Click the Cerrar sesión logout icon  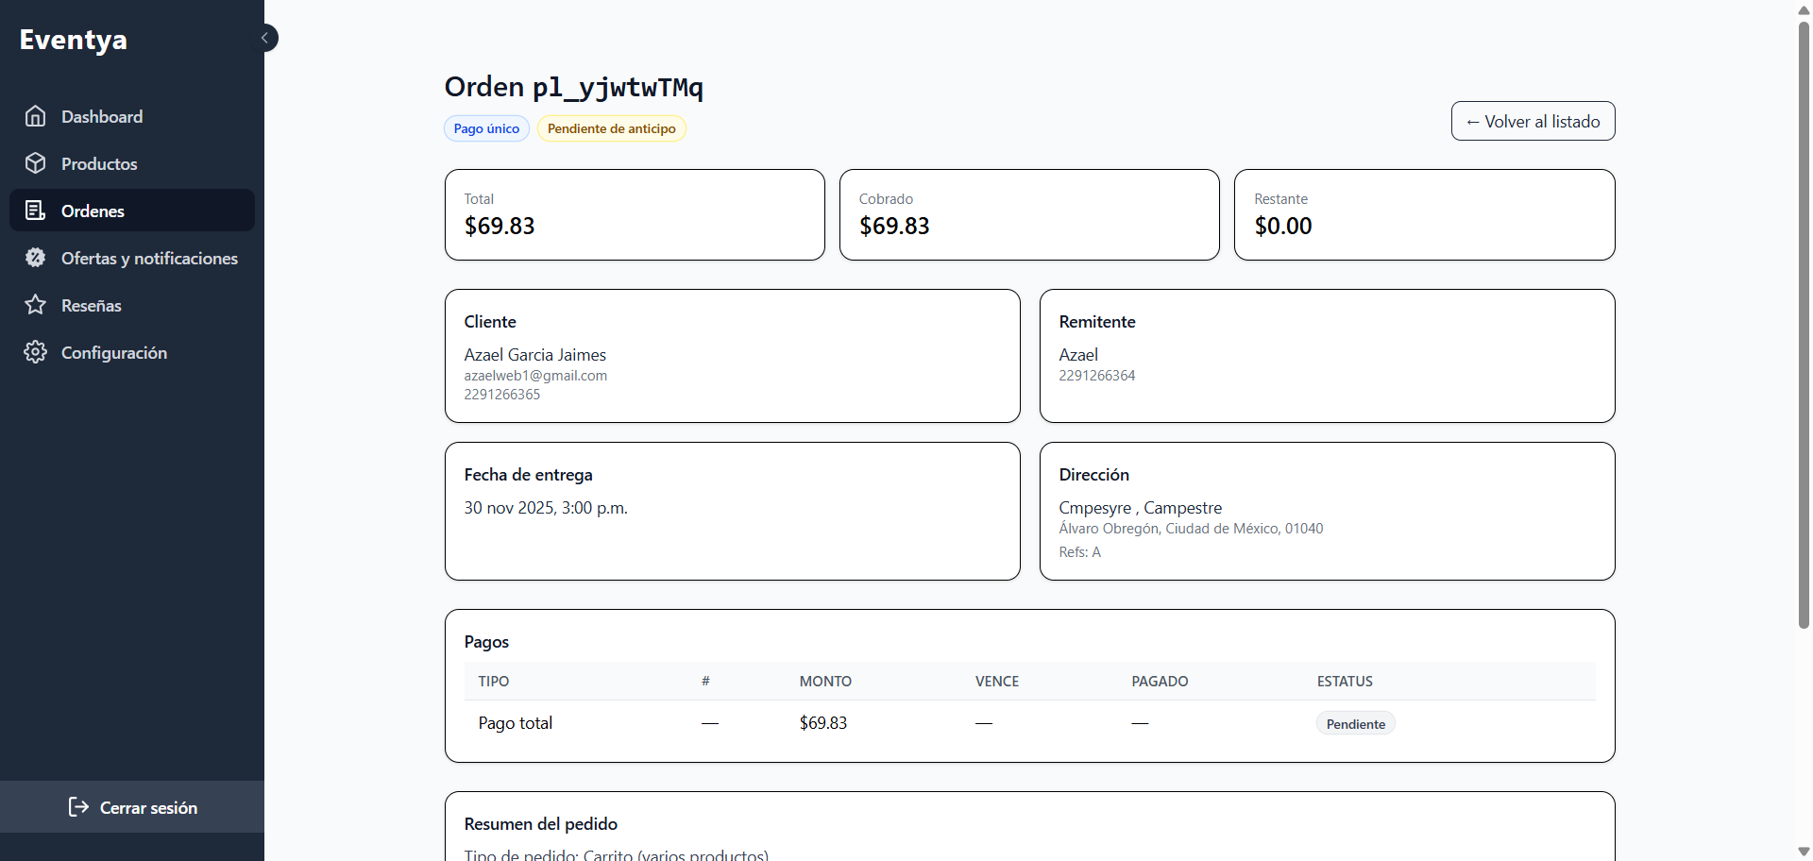78,807
